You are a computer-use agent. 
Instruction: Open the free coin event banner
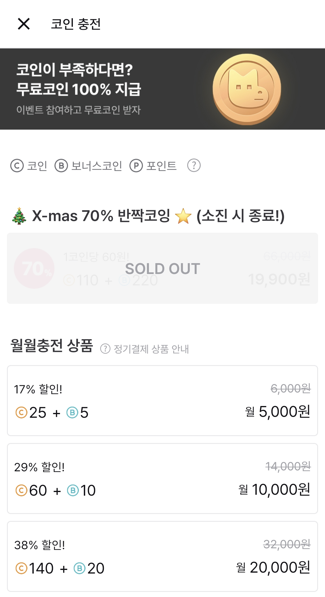(x=90, y=89)
